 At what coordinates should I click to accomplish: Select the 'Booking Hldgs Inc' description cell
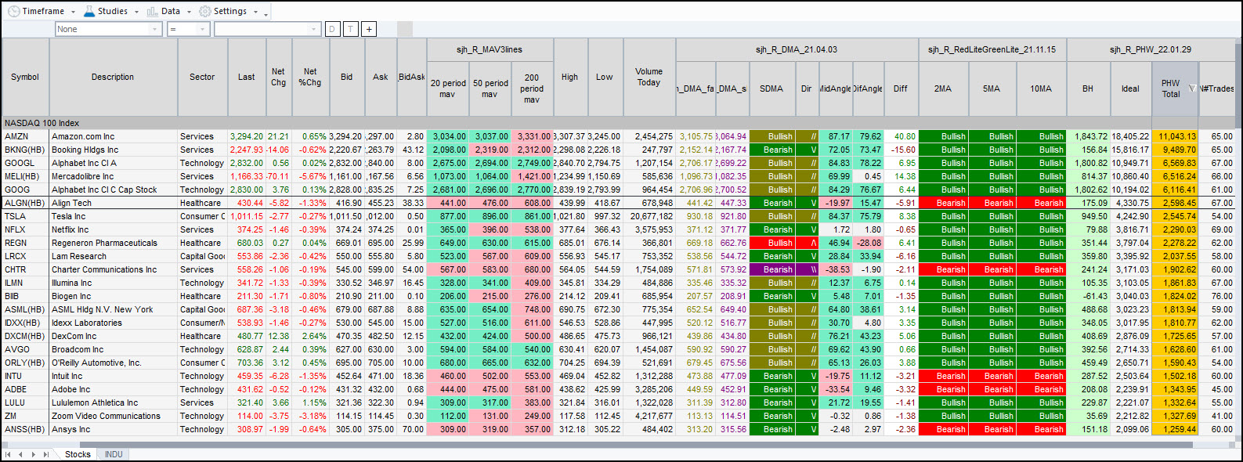tap(113, 150)
